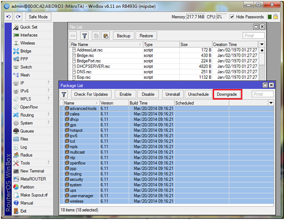
Task: Open Package List column dropdown arrow
Action: tap(271, 103)
